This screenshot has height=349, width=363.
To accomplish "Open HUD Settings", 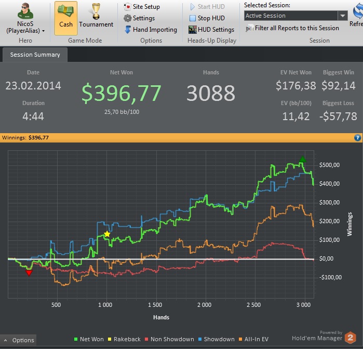I will pos(211,30).
